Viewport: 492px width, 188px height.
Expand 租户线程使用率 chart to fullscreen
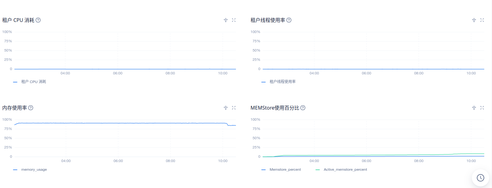tap(482, 20)
